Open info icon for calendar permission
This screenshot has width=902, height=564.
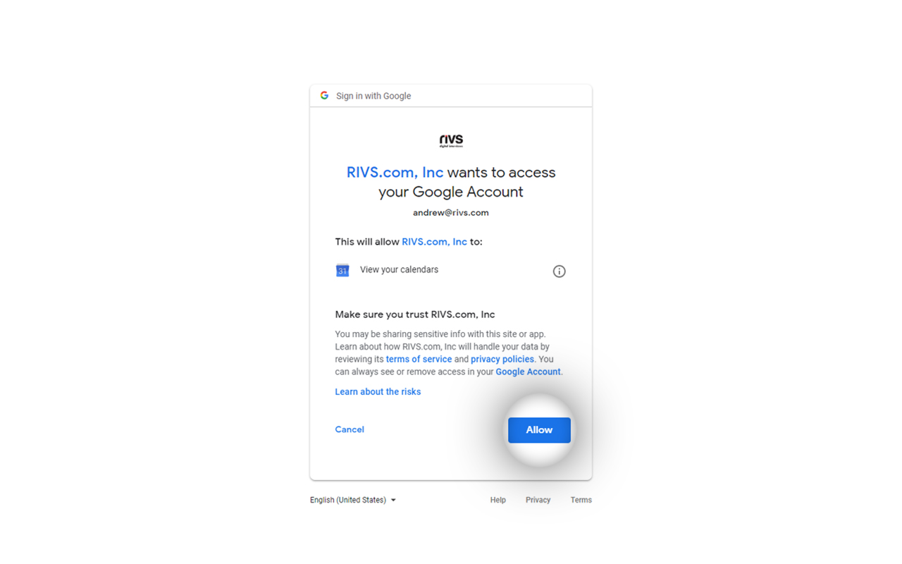pyautogui.click(x=559, y=271)
